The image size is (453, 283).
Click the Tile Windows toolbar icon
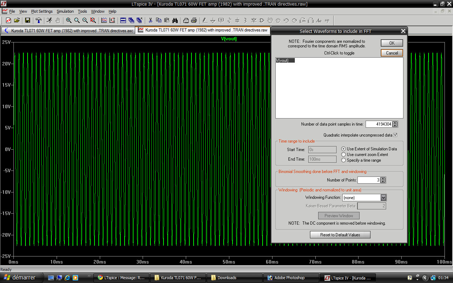[x=123, y=21]
